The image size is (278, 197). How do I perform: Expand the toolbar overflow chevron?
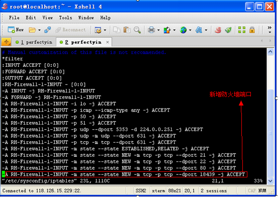point(269,30)
